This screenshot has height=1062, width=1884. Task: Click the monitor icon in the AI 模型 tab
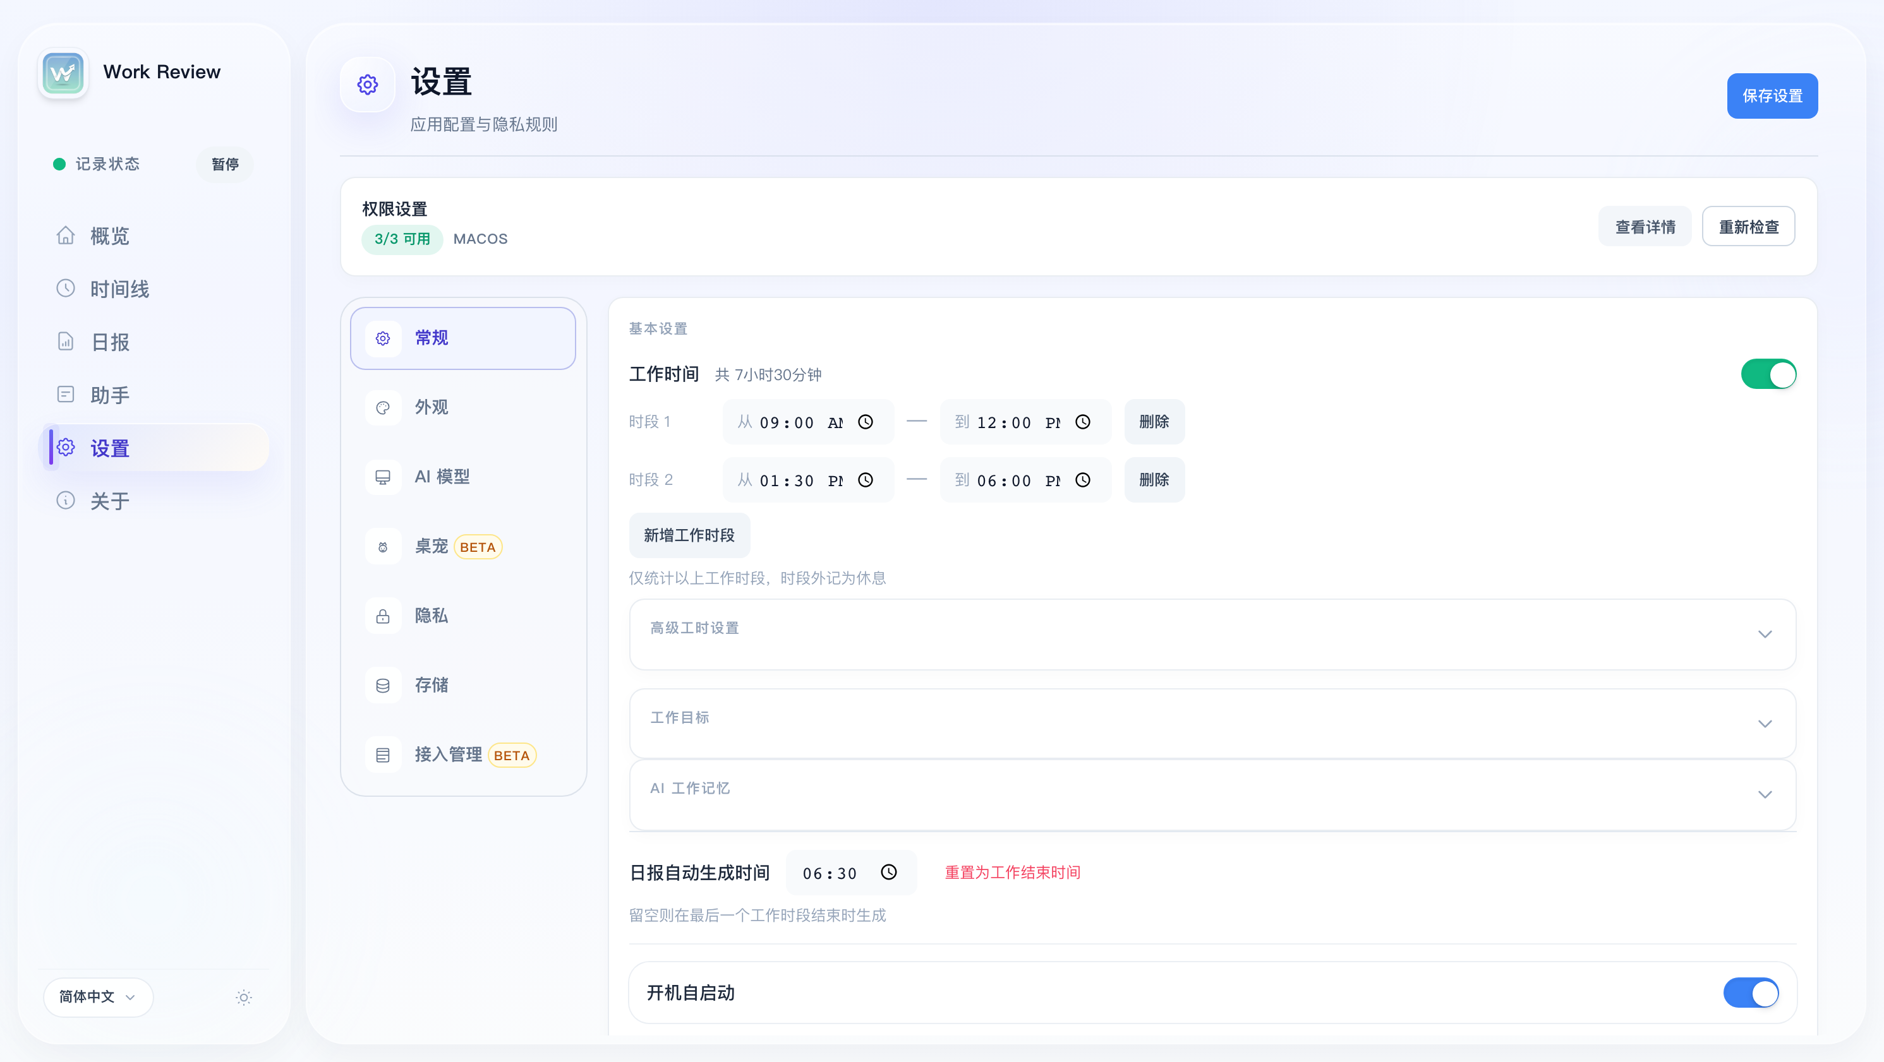coord(382,477)
